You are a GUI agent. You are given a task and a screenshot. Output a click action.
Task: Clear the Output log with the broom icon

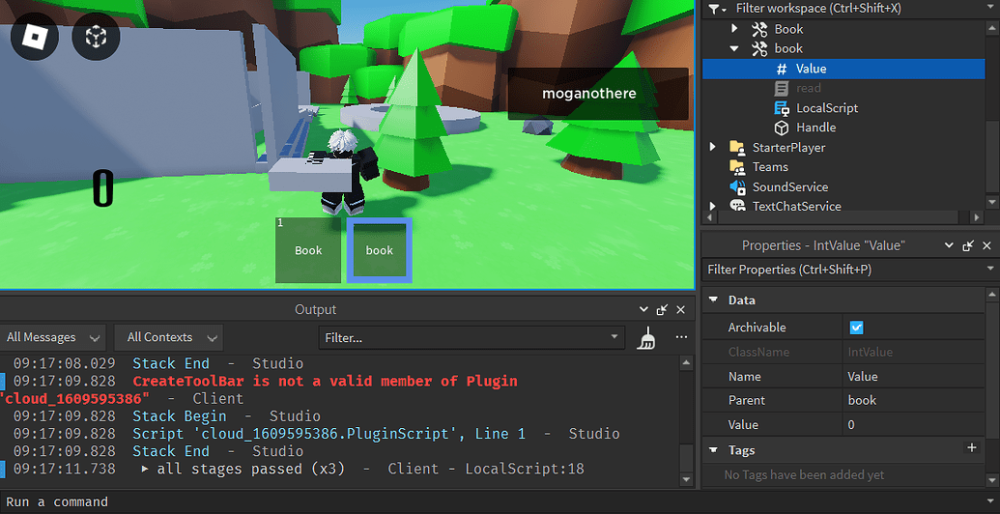[646, 337]
